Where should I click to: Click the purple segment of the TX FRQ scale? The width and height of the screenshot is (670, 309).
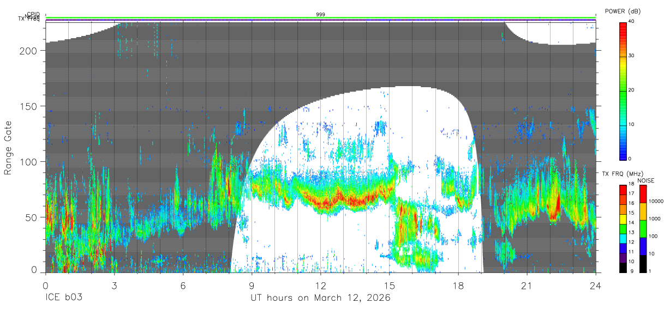(x=624, y=257)
